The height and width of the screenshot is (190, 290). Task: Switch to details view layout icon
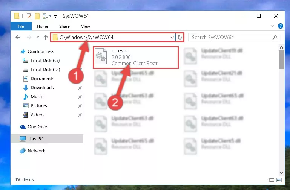coord(271,180)
